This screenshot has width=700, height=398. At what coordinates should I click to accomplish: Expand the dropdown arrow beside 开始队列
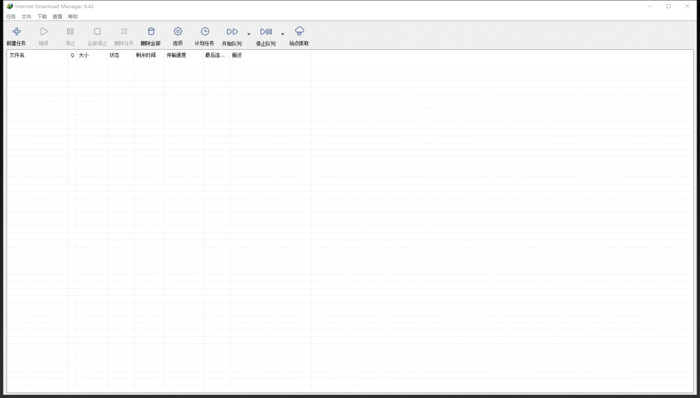249,33
